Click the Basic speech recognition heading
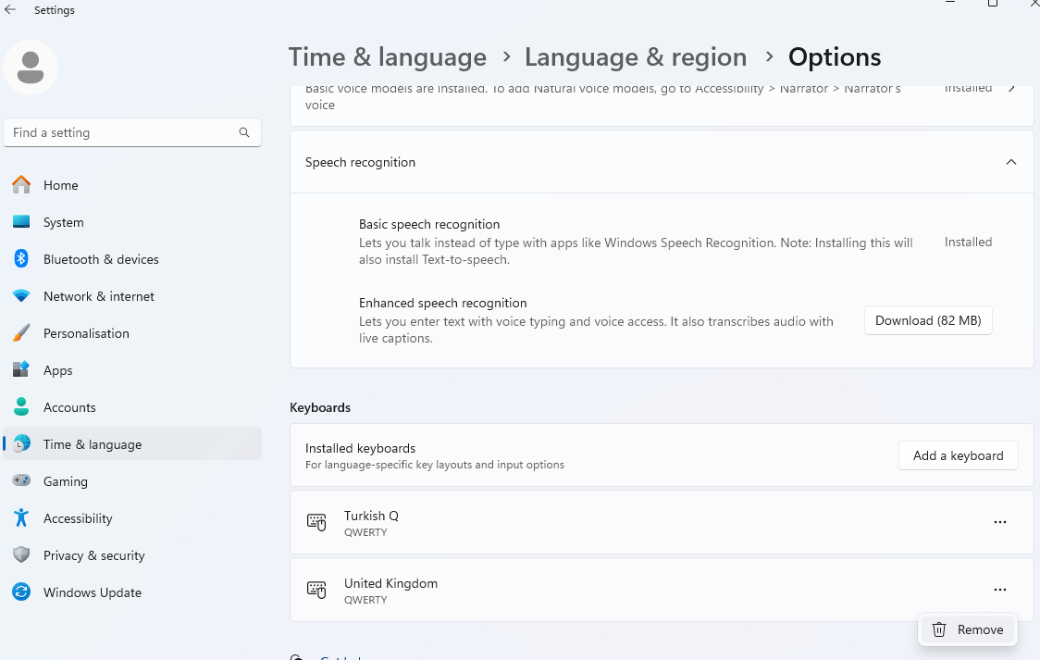Screen dimensions: 1040x660 click(x=429, y=224)
